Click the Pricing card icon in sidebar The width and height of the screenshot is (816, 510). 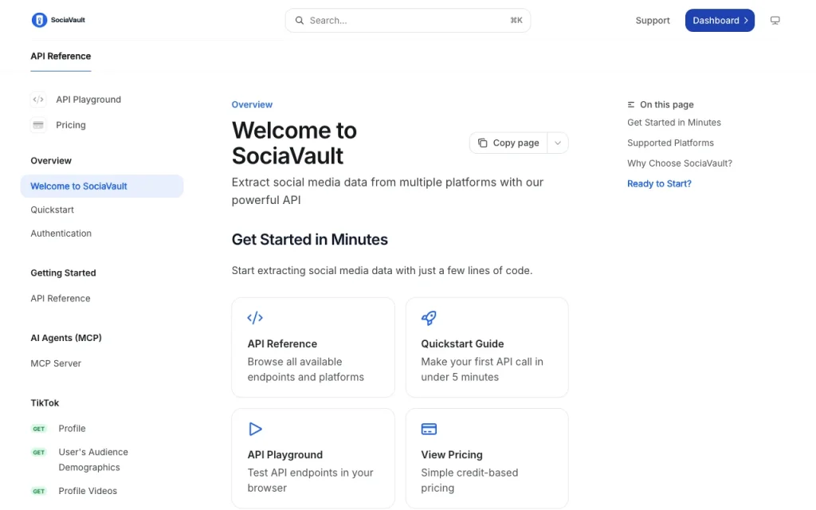(38, 125)
